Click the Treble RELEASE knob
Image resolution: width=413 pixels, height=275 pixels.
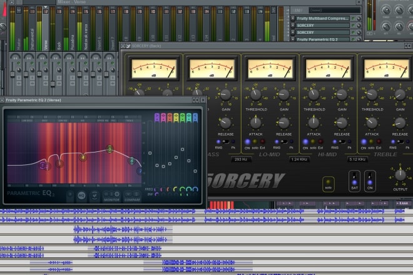tap(400, 122)
